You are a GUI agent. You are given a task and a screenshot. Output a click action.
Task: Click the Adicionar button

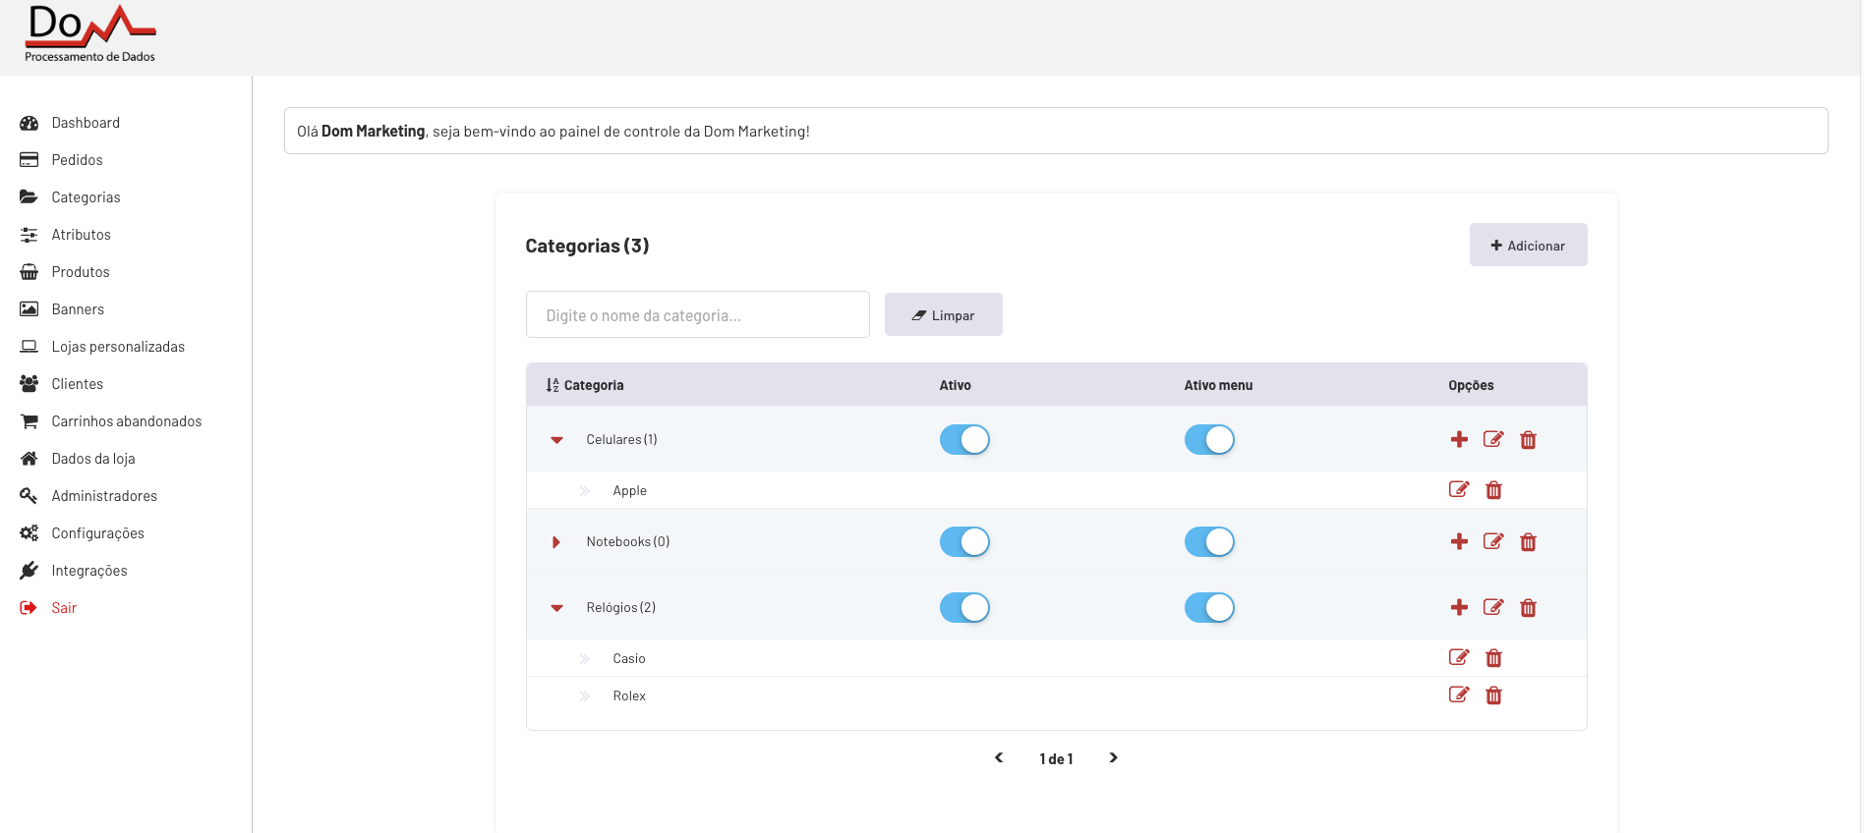[x=1528, y=246]
